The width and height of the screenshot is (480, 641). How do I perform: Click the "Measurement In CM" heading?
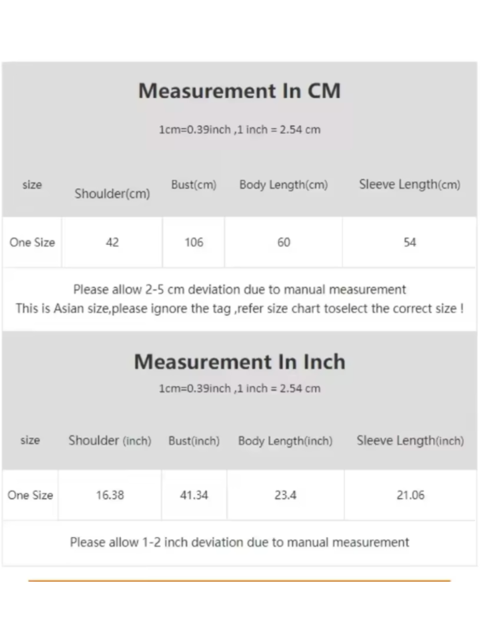pos(239,91)
